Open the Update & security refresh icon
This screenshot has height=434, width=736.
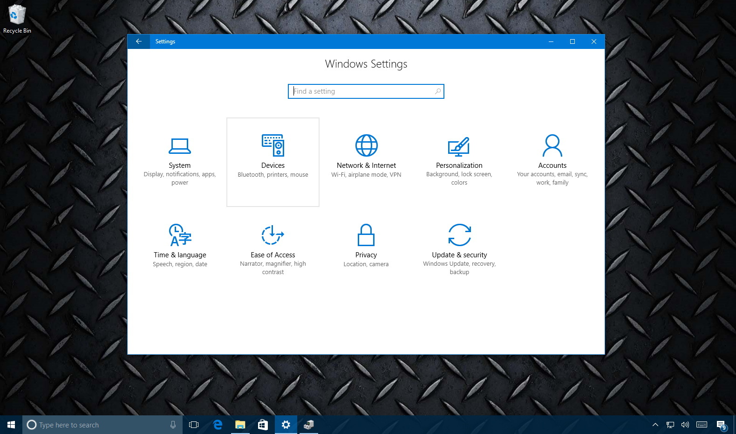coord(460,235)
